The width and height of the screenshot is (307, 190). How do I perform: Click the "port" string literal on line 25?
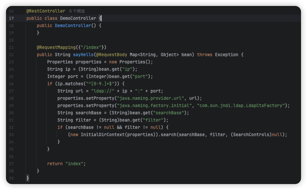coord(140,77)
